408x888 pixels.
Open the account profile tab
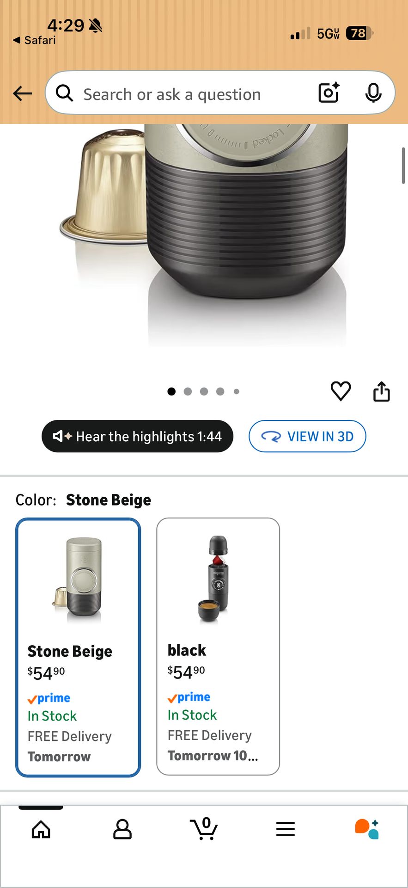pyautogui.click(x=122, y=829)
